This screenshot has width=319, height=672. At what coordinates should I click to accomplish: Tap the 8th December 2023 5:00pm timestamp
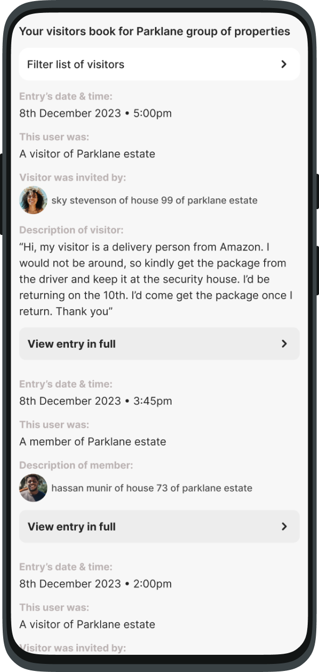95,113
